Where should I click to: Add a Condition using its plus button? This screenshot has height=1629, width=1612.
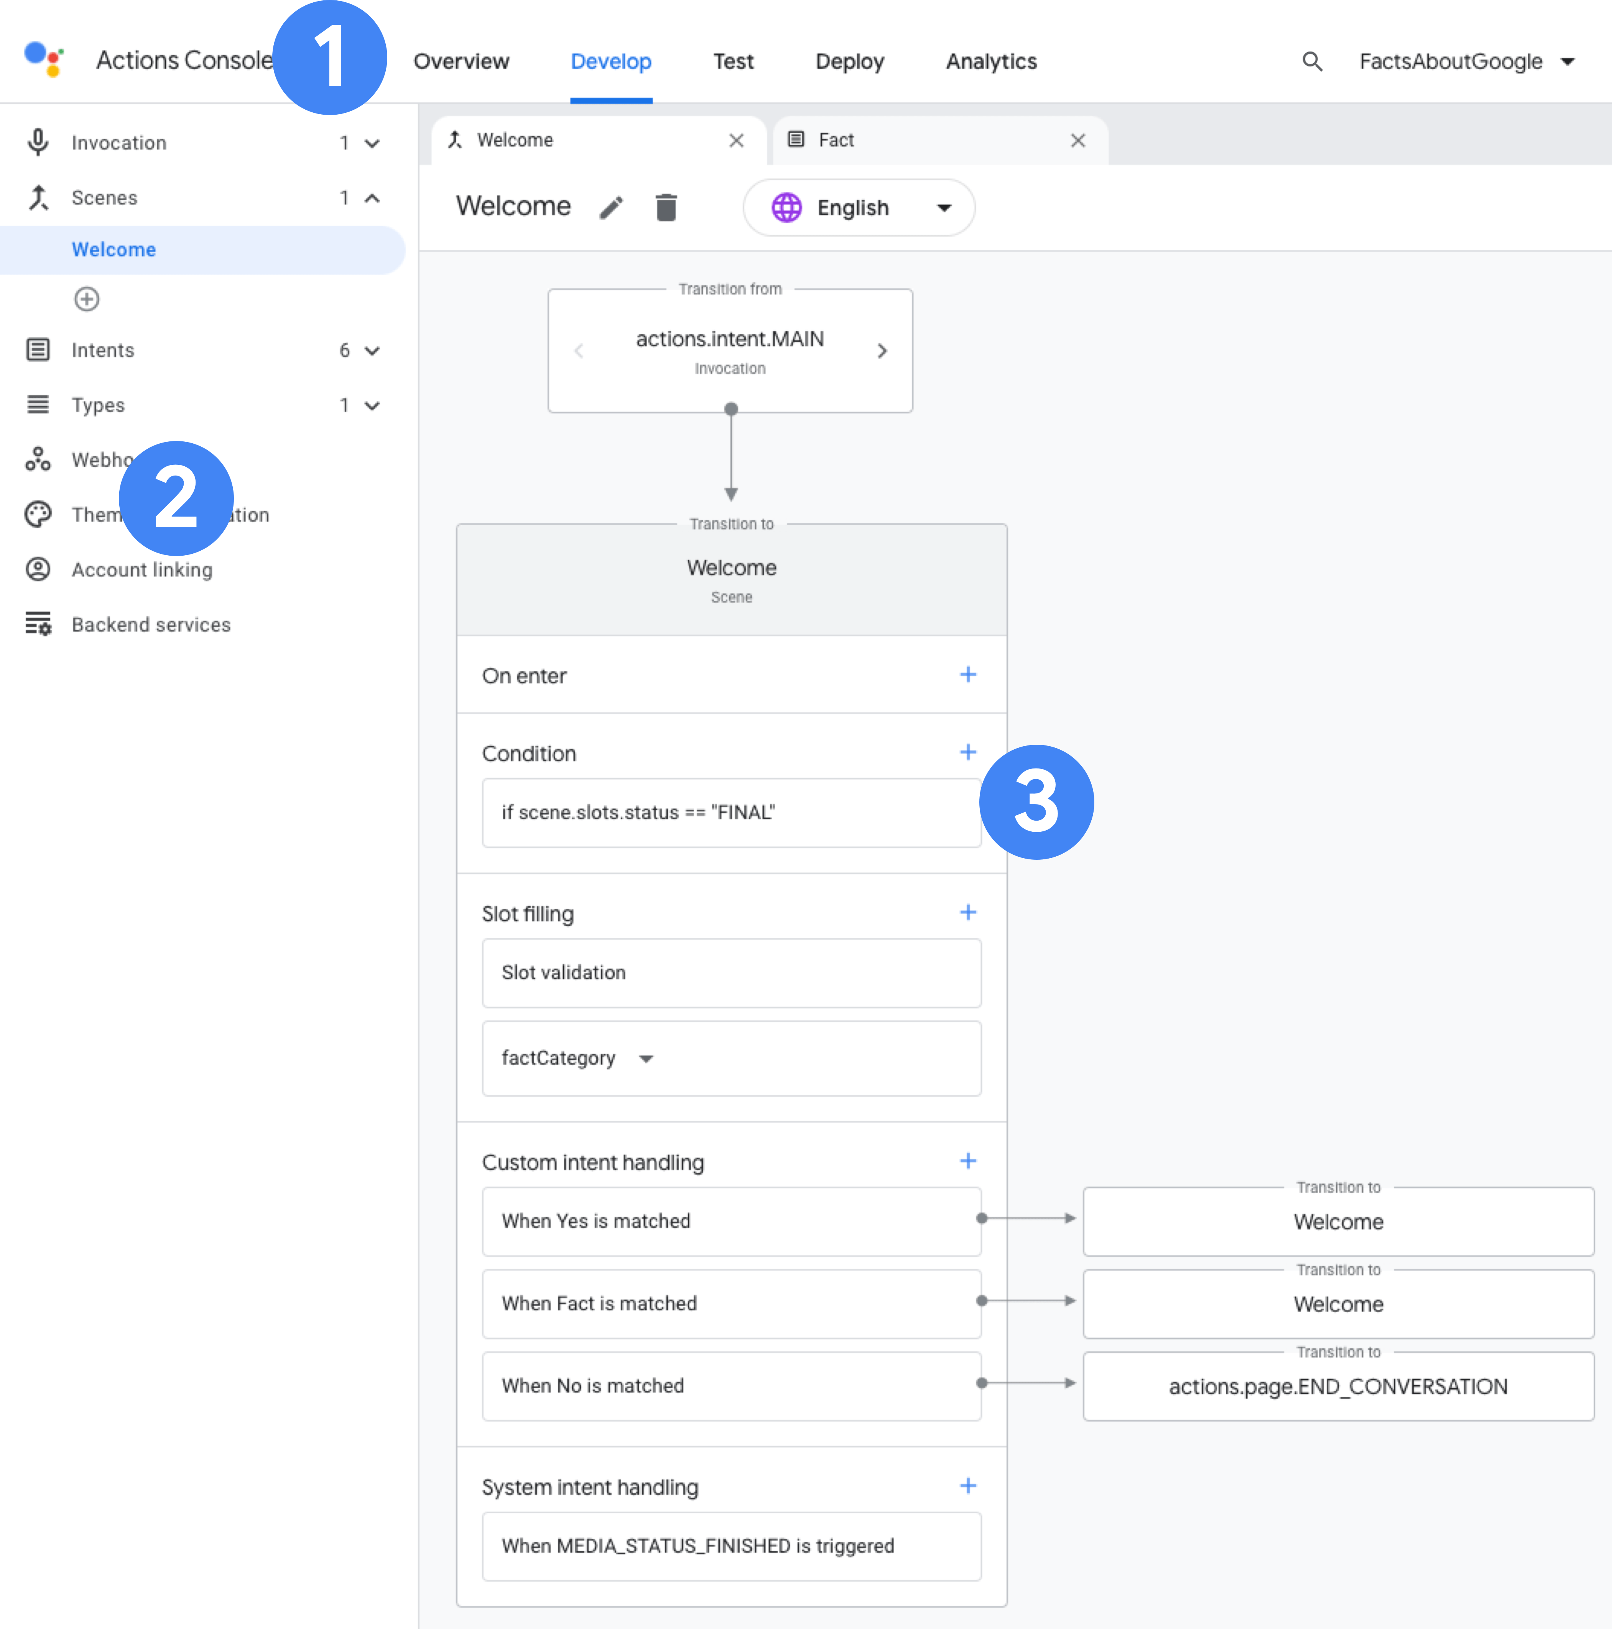pyautogui.click(x=968, y=752)
